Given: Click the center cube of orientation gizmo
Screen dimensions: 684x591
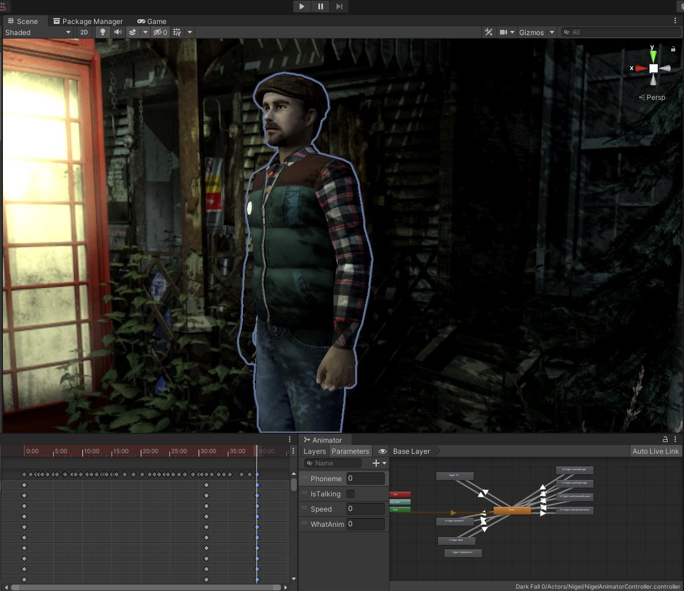Looking at the screenshot, I should [654, 68].
